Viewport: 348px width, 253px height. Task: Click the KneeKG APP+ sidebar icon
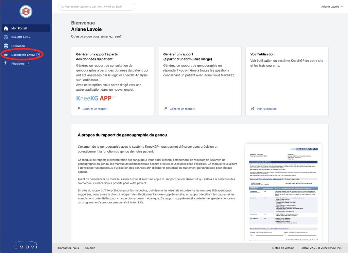(6, 37)
